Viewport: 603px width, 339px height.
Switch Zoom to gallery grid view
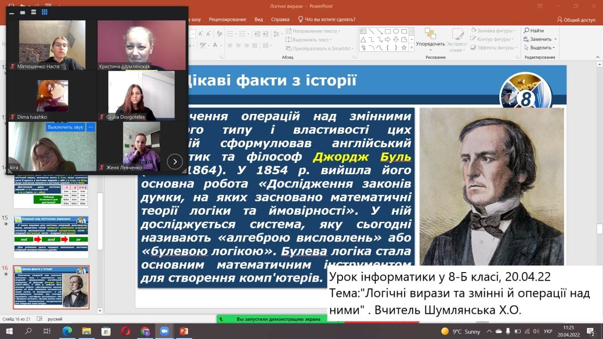45,12
